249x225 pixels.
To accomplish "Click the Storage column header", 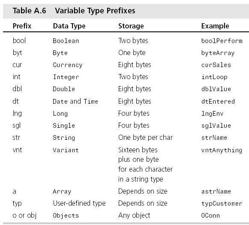I will (x=131, y=26).
